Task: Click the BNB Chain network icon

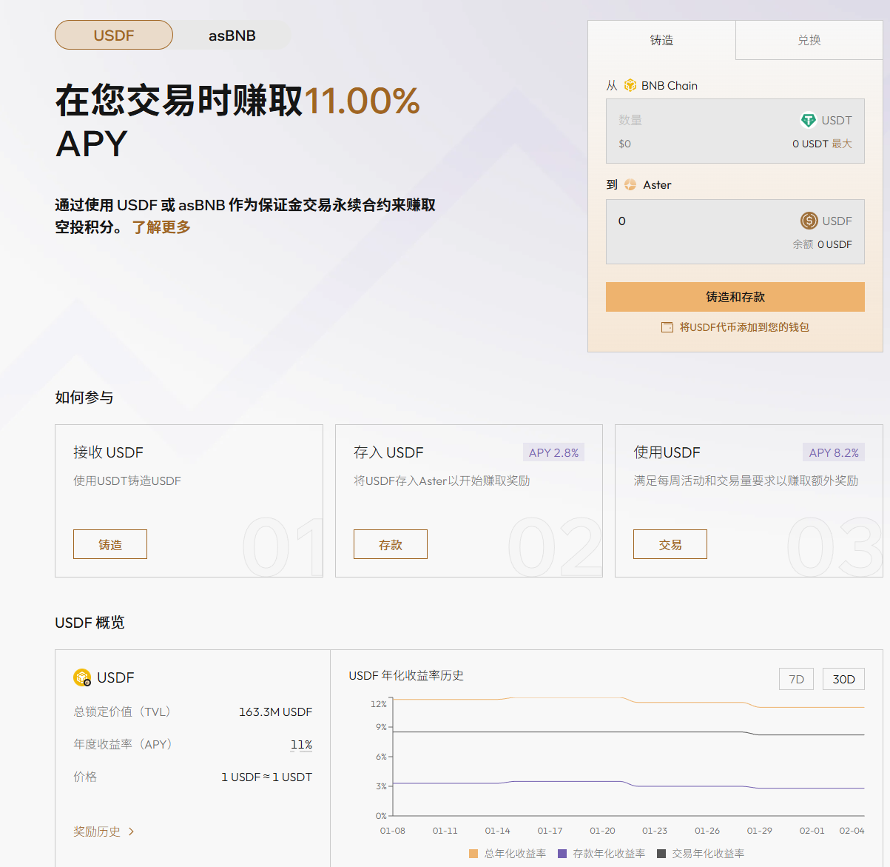Action: (630, 86)
